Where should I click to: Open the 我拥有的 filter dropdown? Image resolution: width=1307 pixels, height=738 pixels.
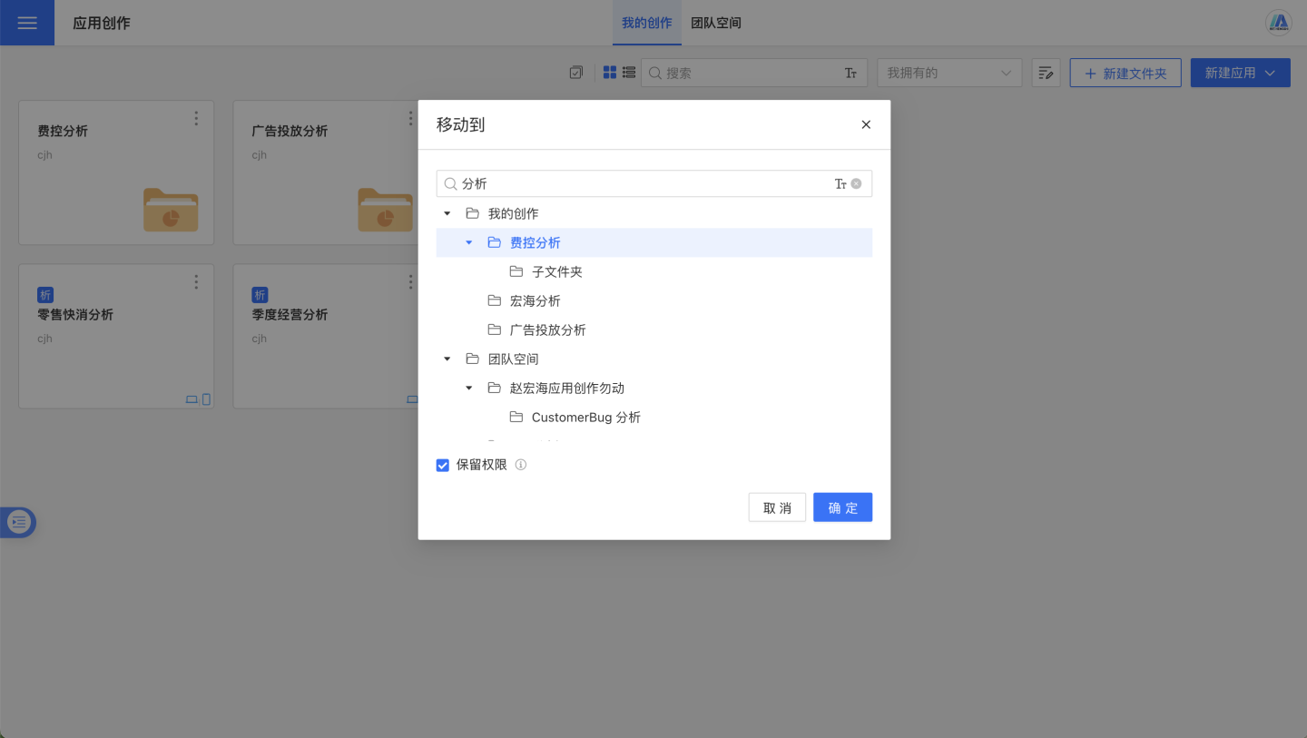(x=948, y=73)
